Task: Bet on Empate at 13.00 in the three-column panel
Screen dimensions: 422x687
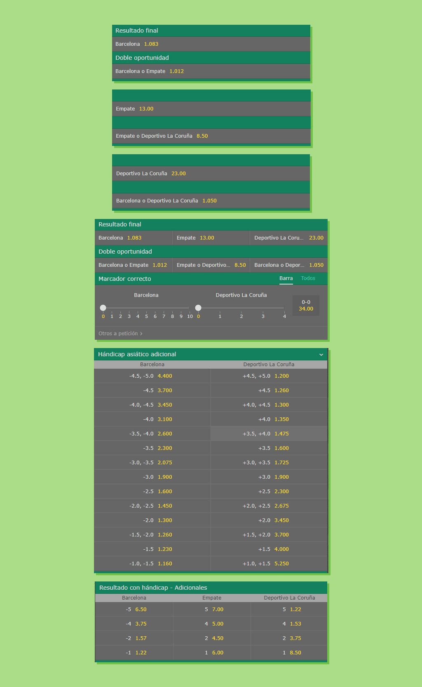Action: point(211,238)
